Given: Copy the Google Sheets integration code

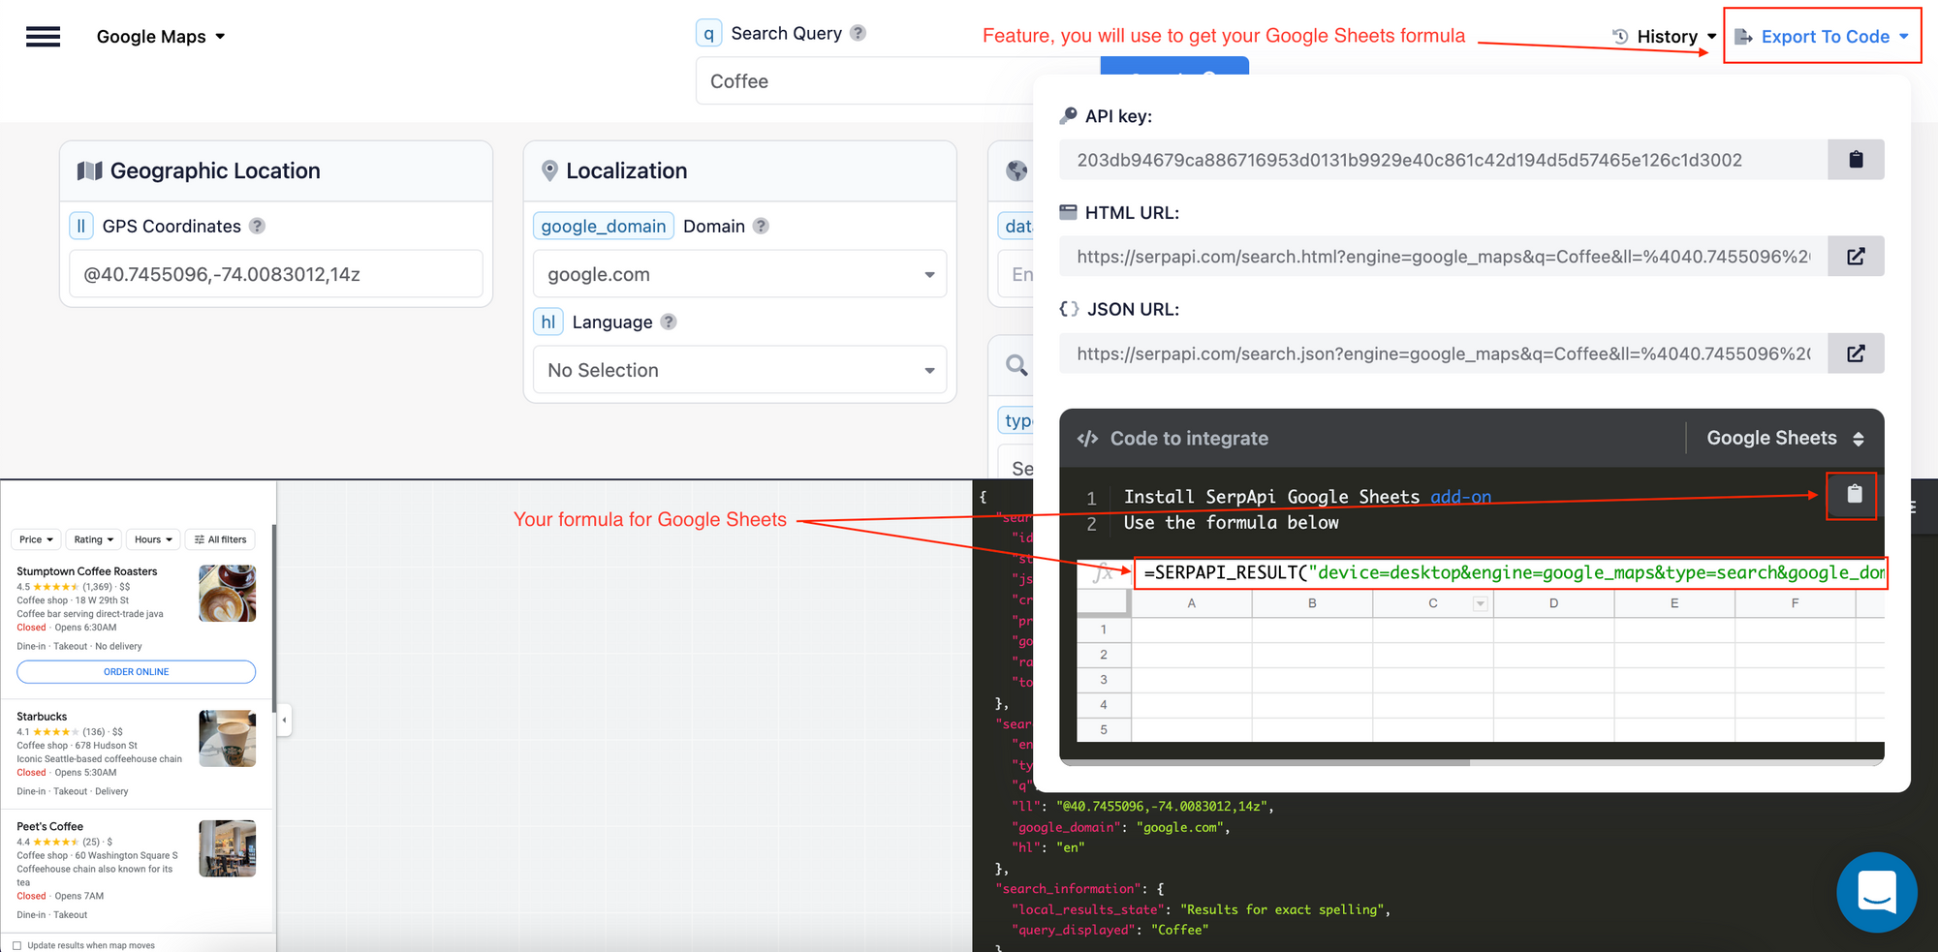Looking at the screenshot, I should [x=1854, y=495].
